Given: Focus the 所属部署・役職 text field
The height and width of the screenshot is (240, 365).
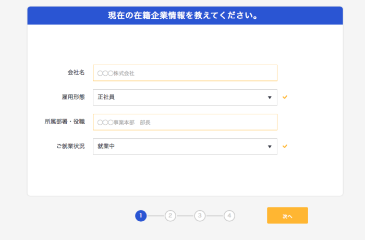Looking at the screenshot, I should (185, 122).
